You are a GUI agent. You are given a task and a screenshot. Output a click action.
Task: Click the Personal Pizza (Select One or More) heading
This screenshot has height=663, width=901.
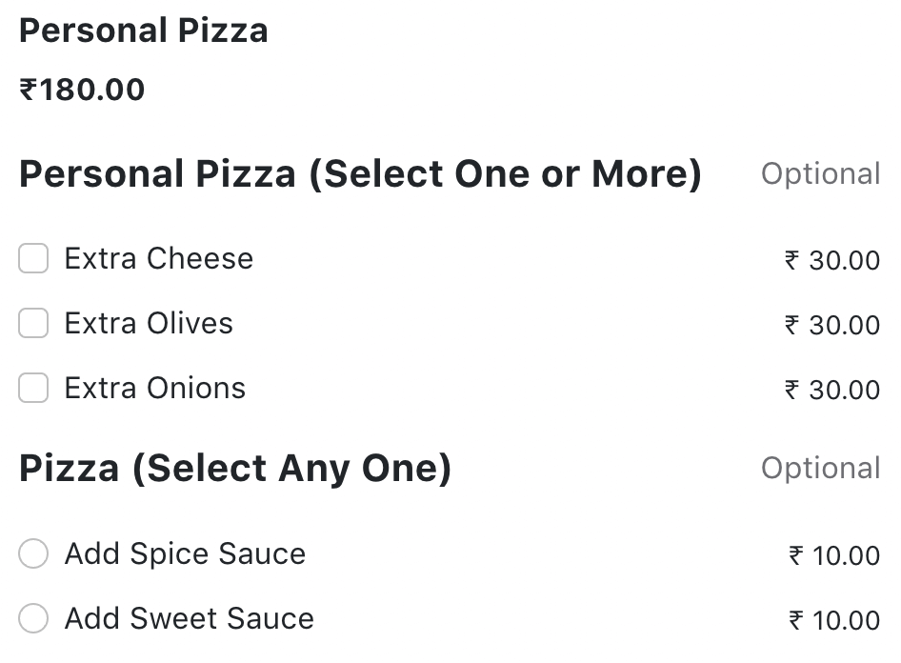(x=361, y=173)
